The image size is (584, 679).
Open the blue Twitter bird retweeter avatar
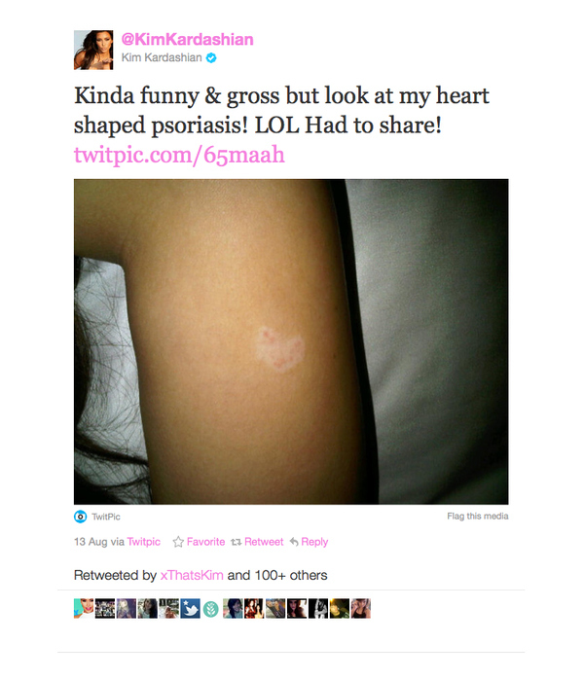coord(190,608)
